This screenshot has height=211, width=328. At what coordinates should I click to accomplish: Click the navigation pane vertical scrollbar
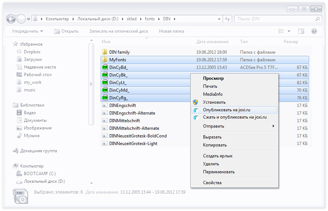[x=91, y=84]
